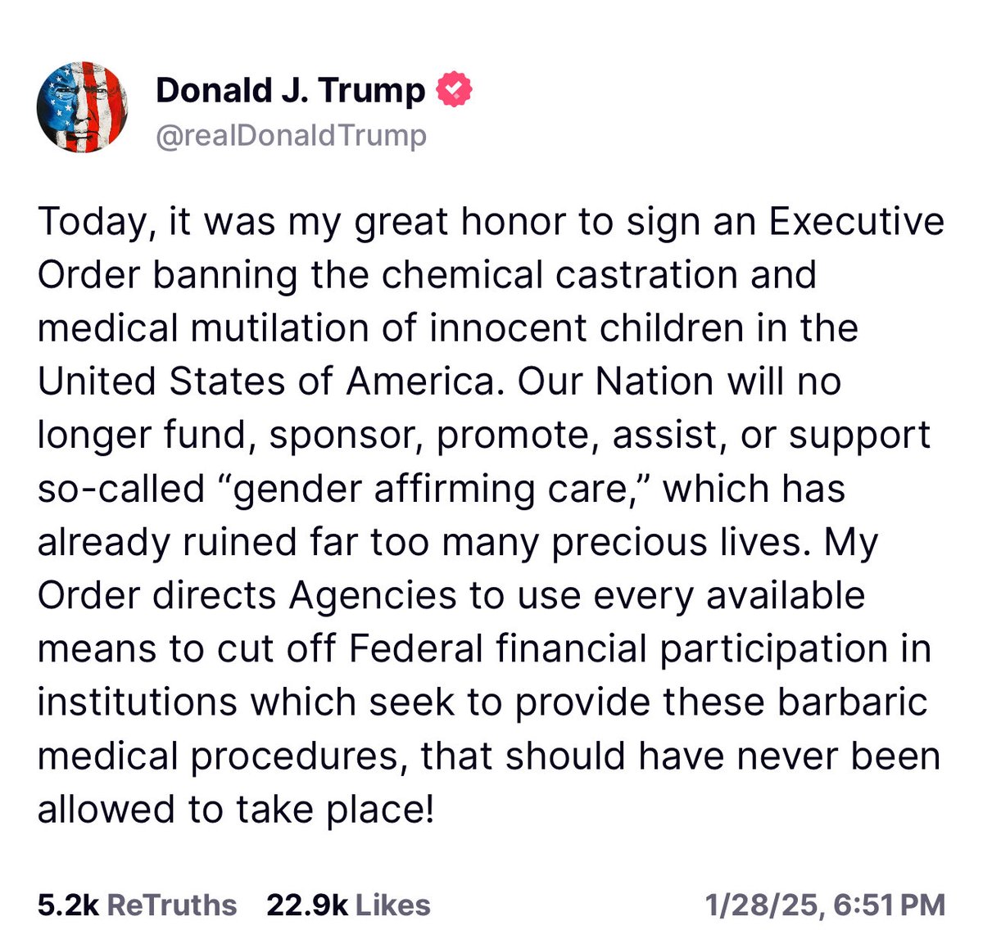View the 22.9k Likes count
Viewport: 983px width, 939px height.
(307, 905)
